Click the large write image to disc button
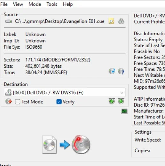The image size is (165, 166). (x=66, y=144)
